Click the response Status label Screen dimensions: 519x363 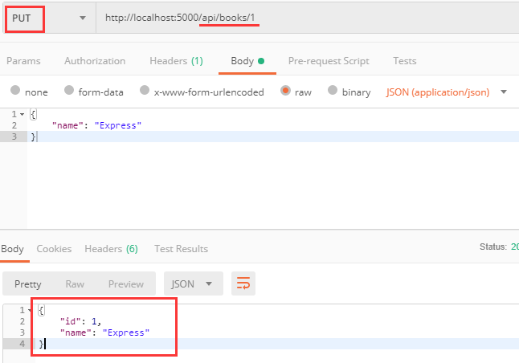click(493, 247)
